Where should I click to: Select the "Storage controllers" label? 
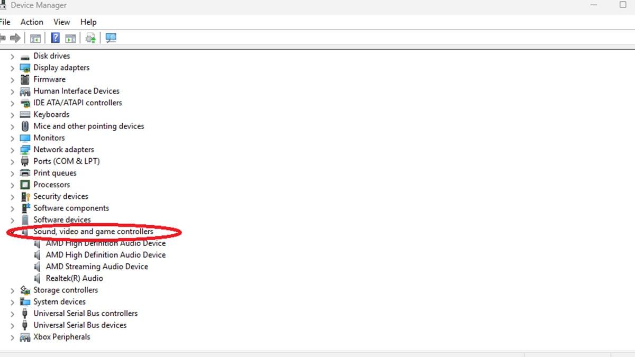(x=66, y=290)
